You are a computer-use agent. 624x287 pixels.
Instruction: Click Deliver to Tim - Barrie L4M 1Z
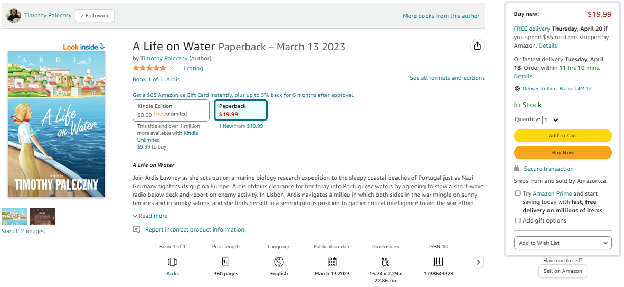point(557,88)
